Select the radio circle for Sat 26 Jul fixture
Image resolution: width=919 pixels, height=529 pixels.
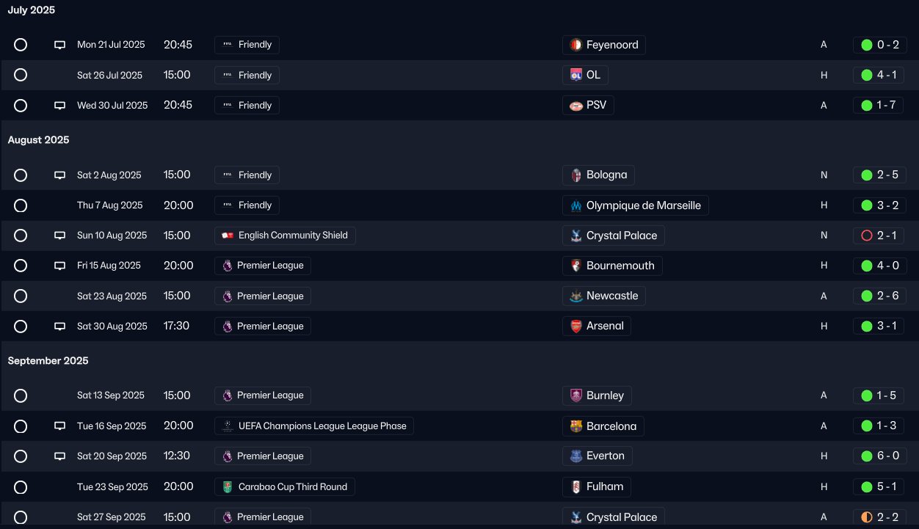tap(21, 75)
